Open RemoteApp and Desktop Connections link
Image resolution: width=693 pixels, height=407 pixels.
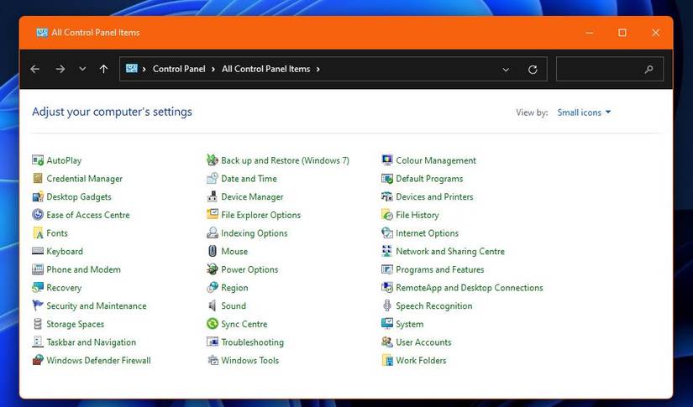[470, 287]
